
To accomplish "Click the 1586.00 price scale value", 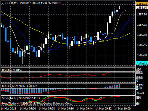I will [142, 55].
